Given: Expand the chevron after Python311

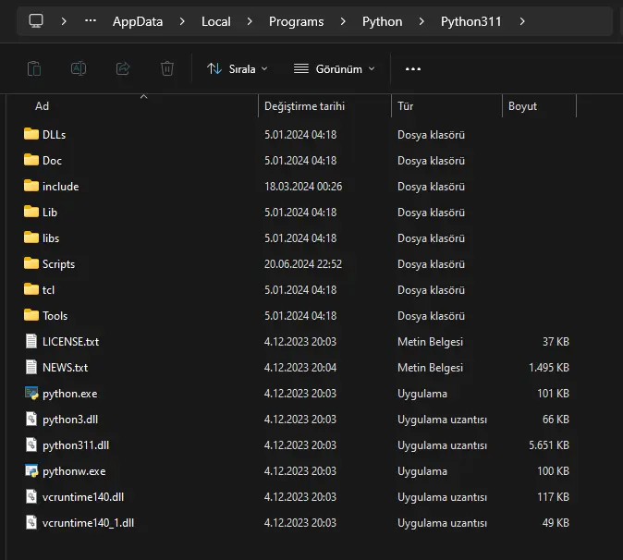Looking at the screenshot, I should pos(522,21).
